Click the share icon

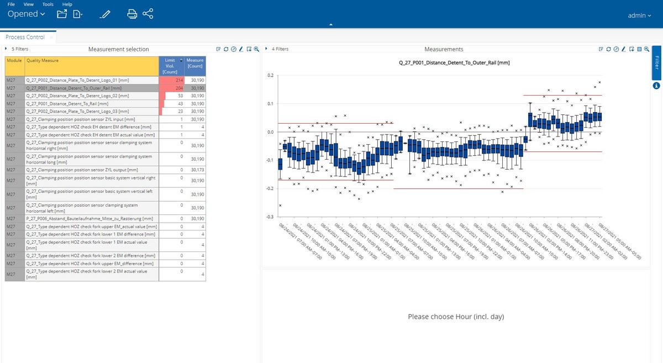[148, 14]
